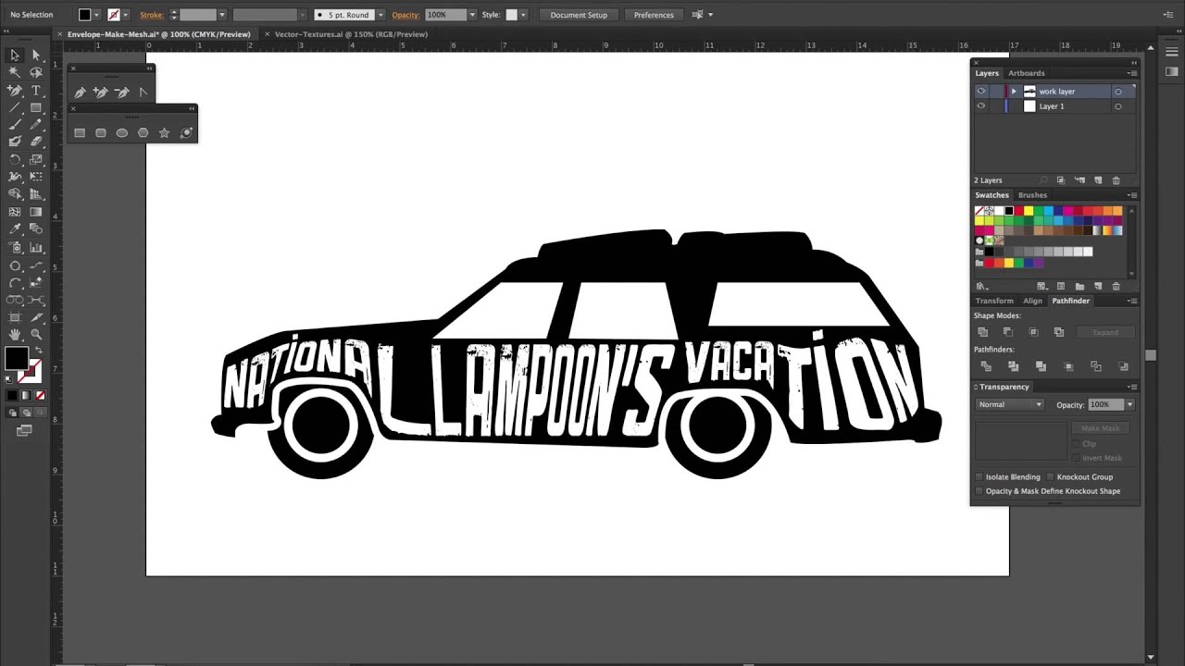Enable Isolate Blending checkbox
The width and height of the screenshot is (1185, 666).
point(979,477)
